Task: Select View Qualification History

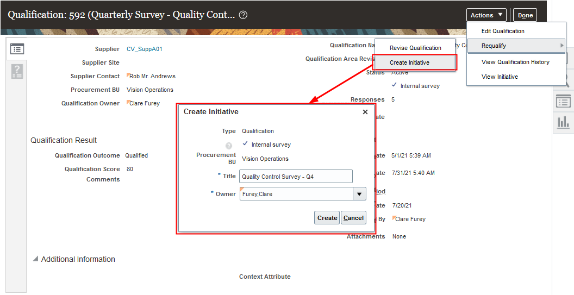Action: click(x=515, y=62)
